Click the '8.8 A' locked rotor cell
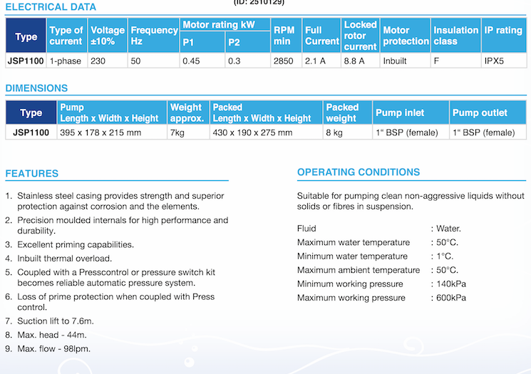Screen dimensions: 531x374 tap(361, 61)
